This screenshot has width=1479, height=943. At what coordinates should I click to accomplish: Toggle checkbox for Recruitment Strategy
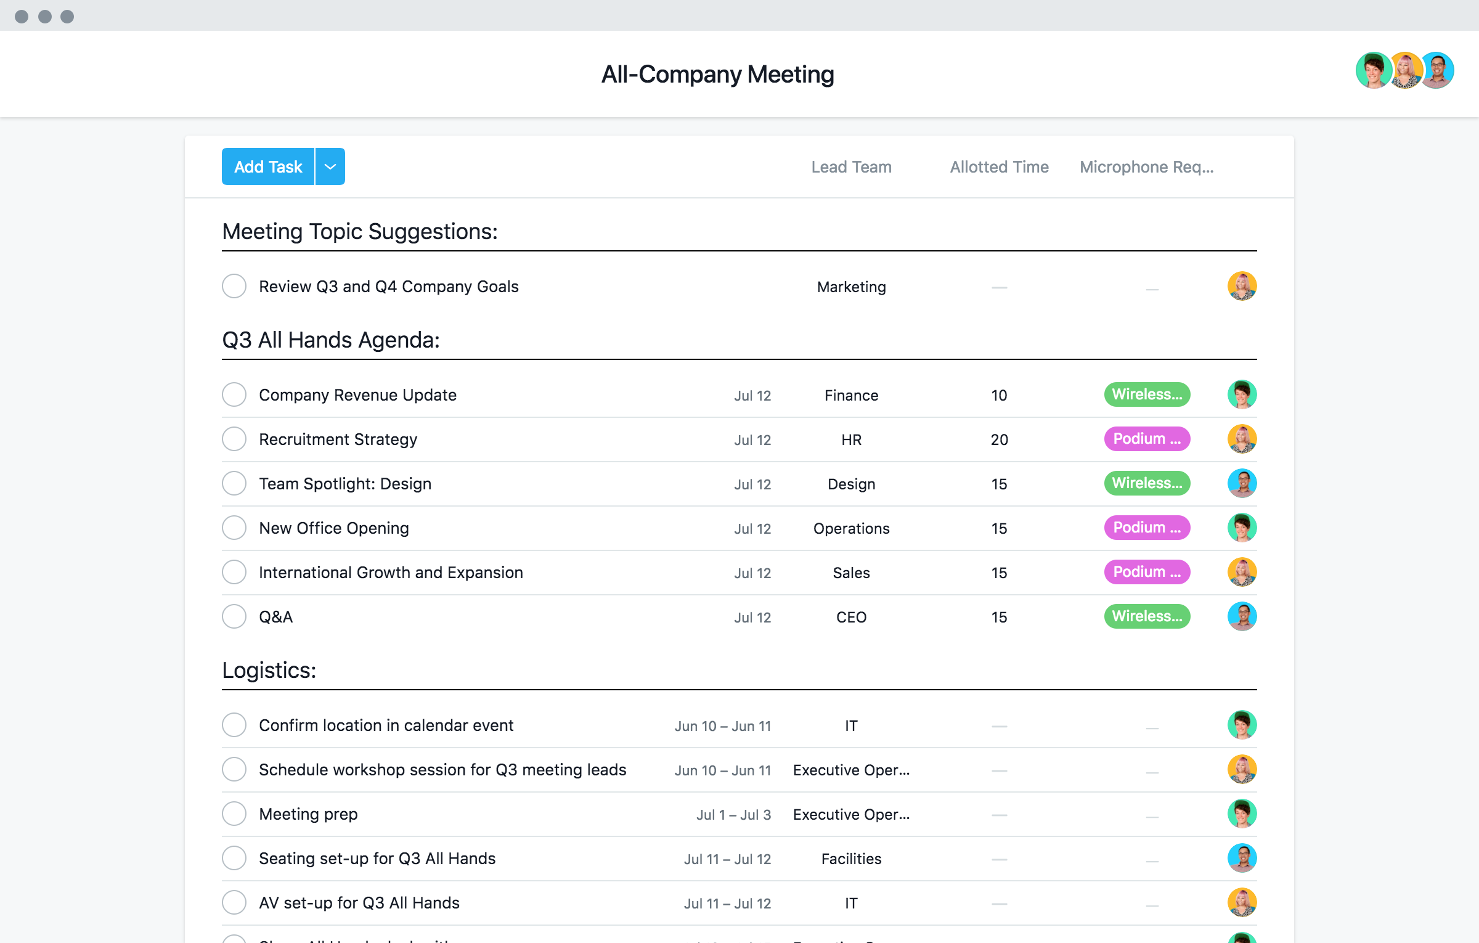[x=235, y=439]
